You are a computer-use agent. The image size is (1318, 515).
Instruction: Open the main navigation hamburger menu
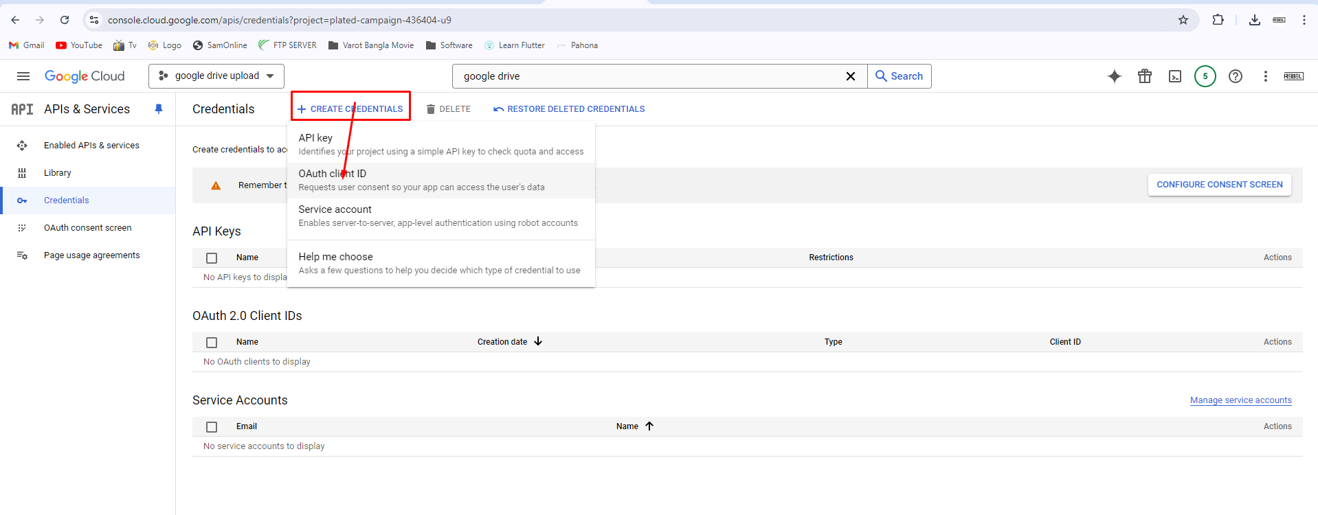click(x=23, y=76)
